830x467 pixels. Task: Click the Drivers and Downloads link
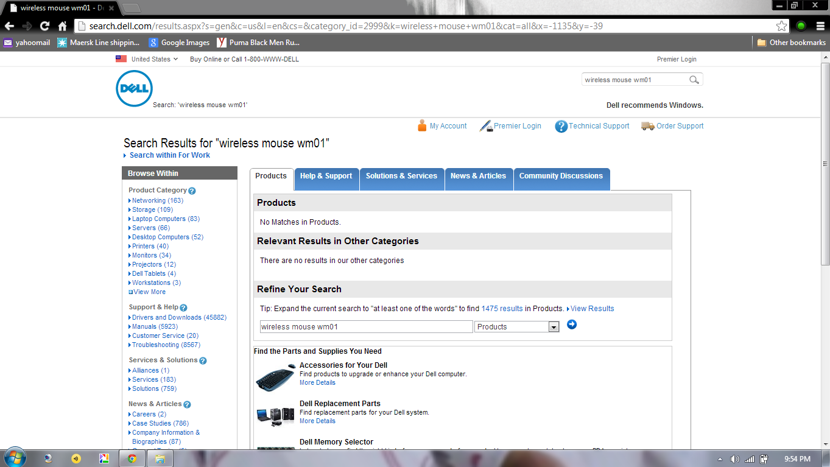point(166,317)
